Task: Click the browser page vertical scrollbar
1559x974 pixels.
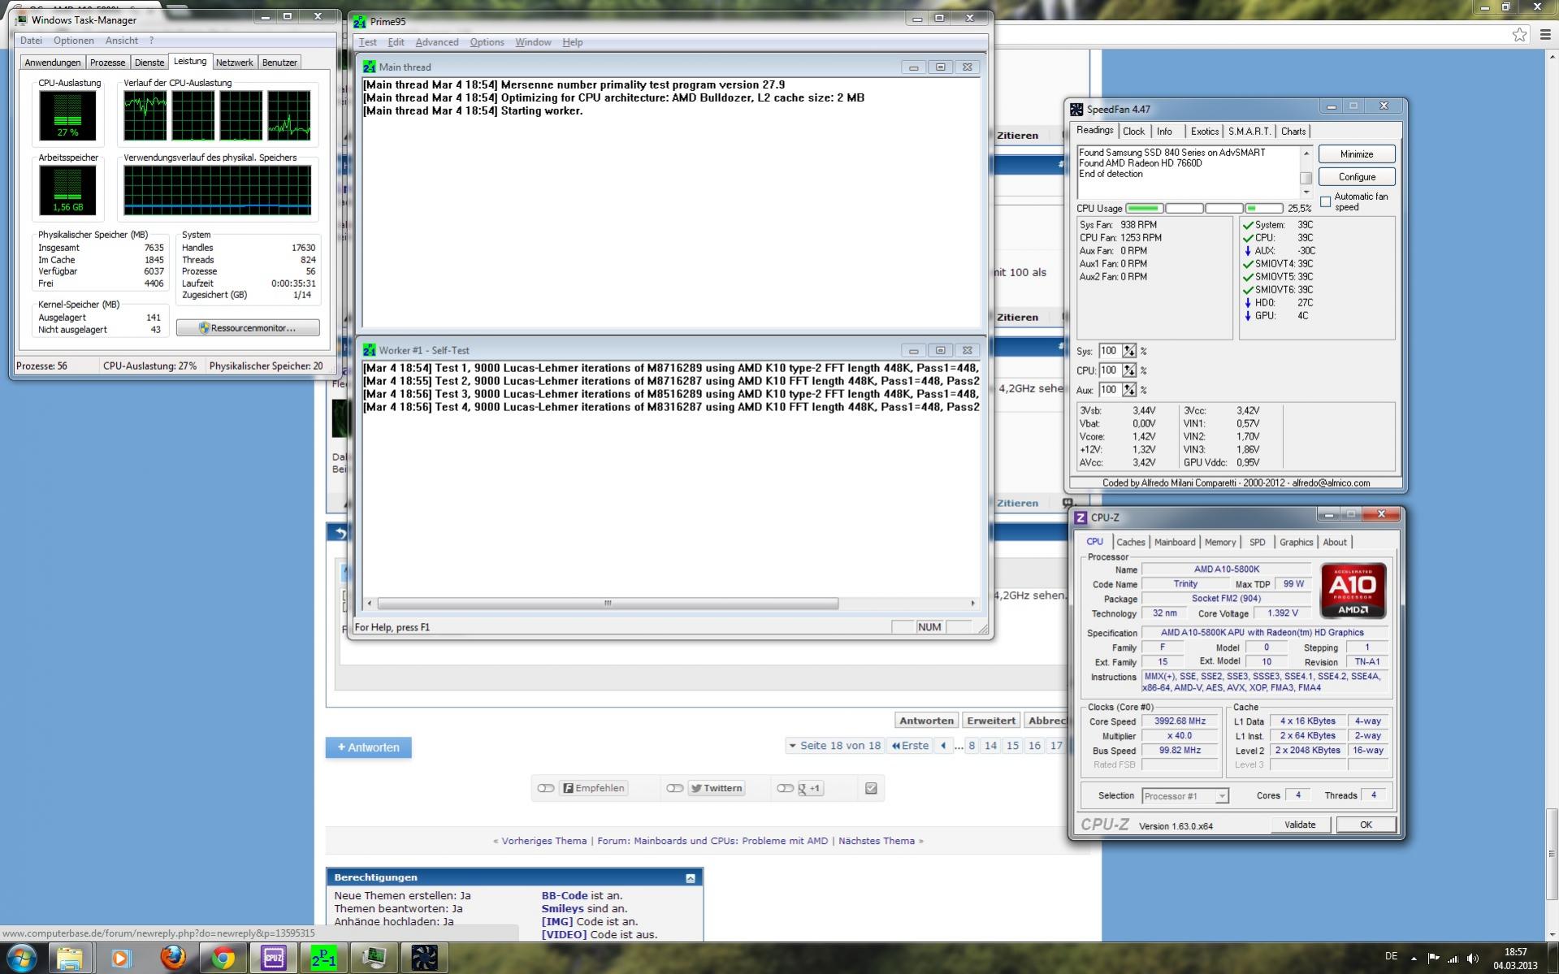Action: [x=1553, y=853]
